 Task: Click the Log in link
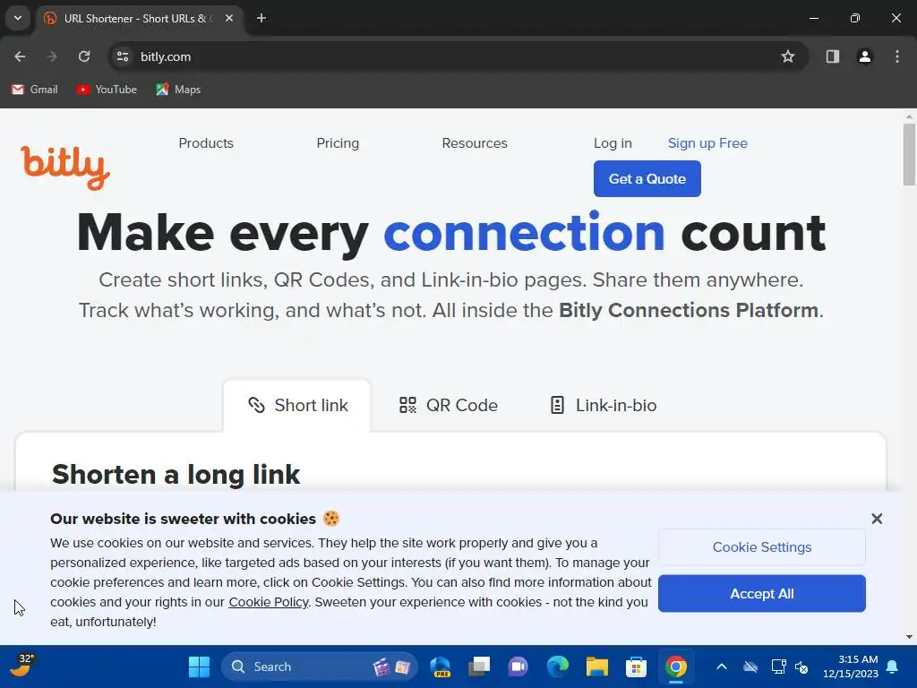[613, 143]
